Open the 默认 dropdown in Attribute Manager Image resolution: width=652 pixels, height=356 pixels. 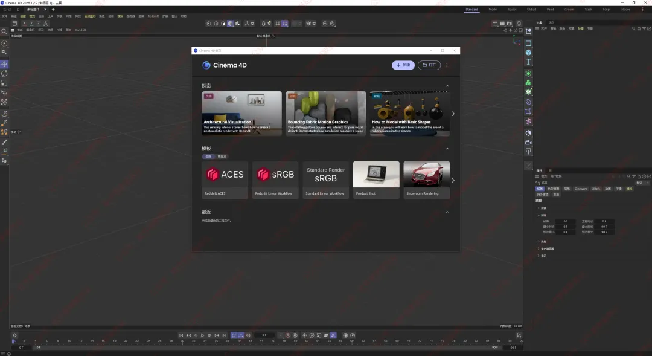642,183
